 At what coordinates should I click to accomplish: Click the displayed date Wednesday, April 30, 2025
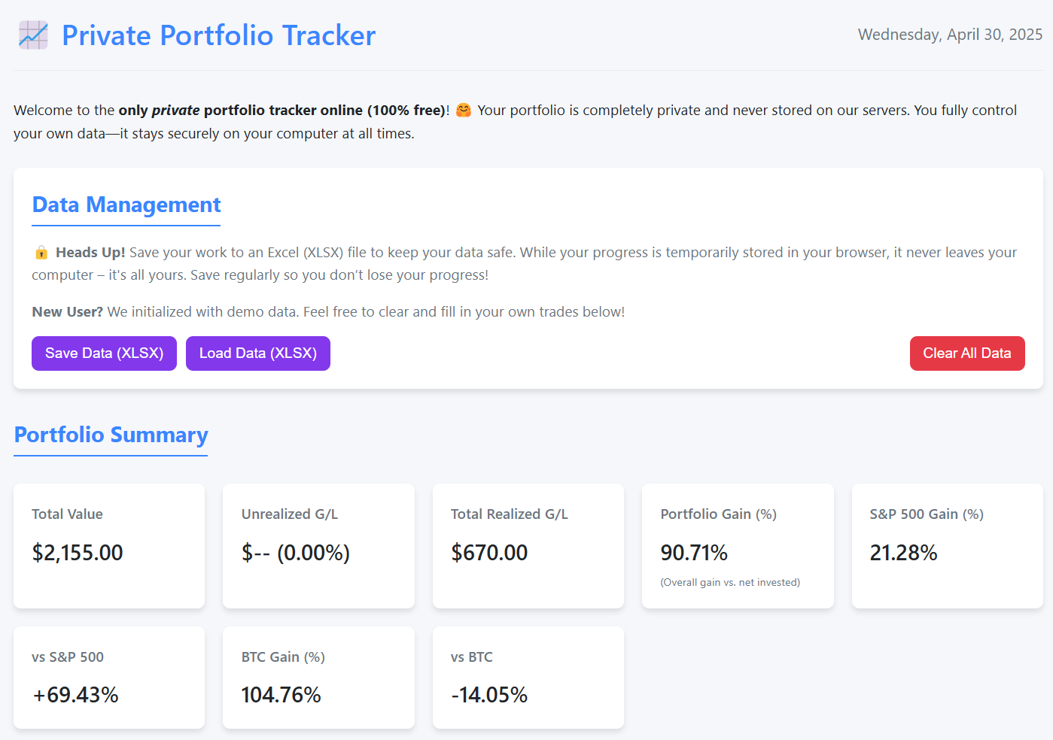[x=950, y=35]
